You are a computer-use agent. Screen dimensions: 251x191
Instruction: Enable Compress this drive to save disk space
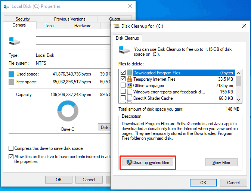coord(11,148)
